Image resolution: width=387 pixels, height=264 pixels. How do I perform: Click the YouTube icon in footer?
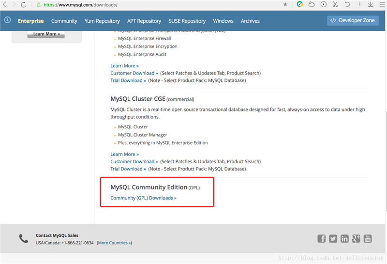pos(368,238)
